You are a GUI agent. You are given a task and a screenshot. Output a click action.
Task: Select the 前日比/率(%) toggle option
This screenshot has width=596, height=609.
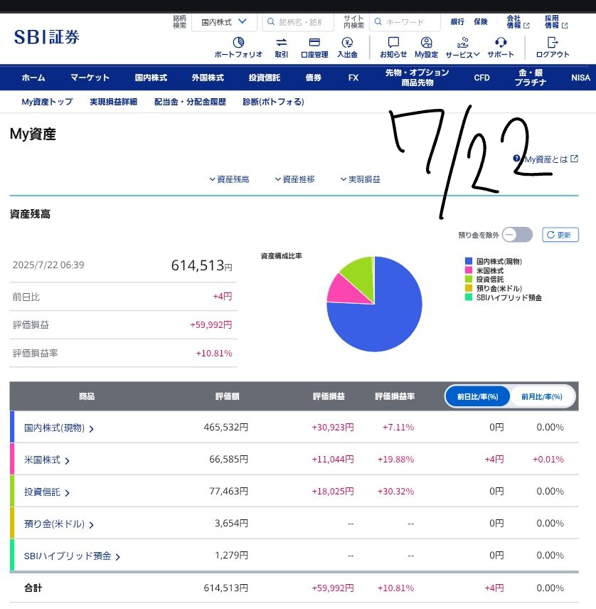[477, 396]
